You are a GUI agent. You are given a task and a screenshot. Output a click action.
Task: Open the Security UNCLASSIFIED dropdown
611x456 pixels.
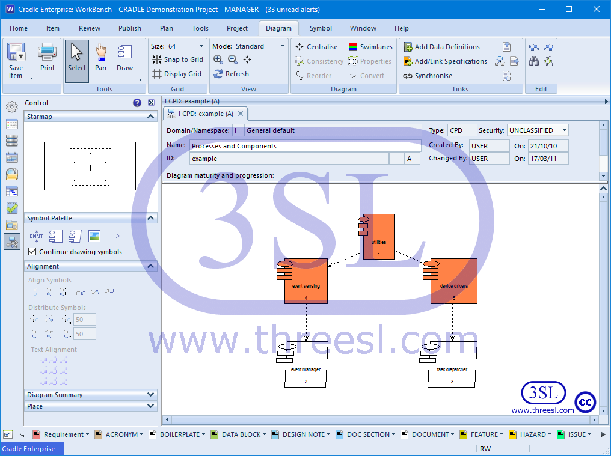pyautogui.click(x=564, y=130)
